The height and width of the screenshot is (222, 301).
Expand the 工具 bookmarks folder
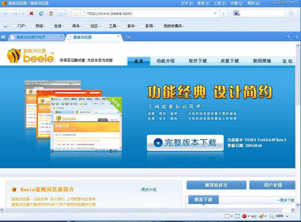[111, 26]
